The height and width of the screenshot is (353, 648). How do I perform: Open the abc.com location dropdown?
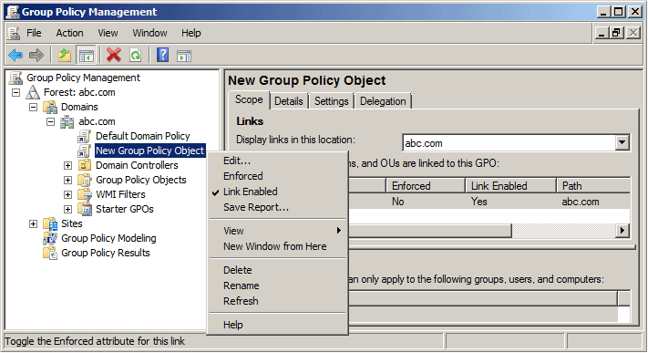622,143
